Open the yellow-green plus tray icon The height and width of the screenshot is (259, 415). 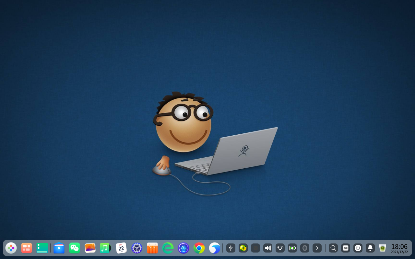click(x=243, y=248)
